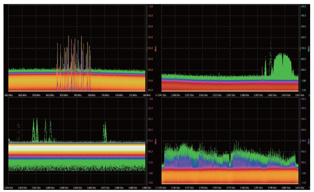Click the 2.432 GHz frequency axis label
The height and width of the screenshot is (192, 314).
[x=36, y=188]
